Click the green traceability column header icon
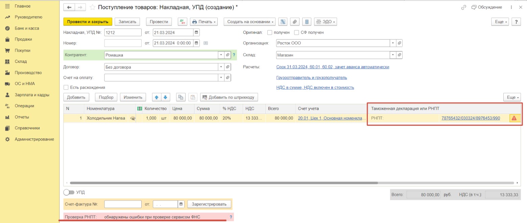The height and width of the screenshot is (223, 527). point(139,109)
